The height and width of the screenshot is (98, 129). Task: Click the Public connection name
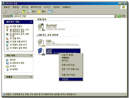pos(49,41)
